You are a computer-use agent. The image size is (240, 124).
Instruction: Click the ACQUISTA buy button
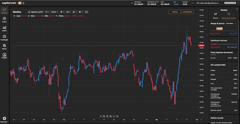(188, 12)
